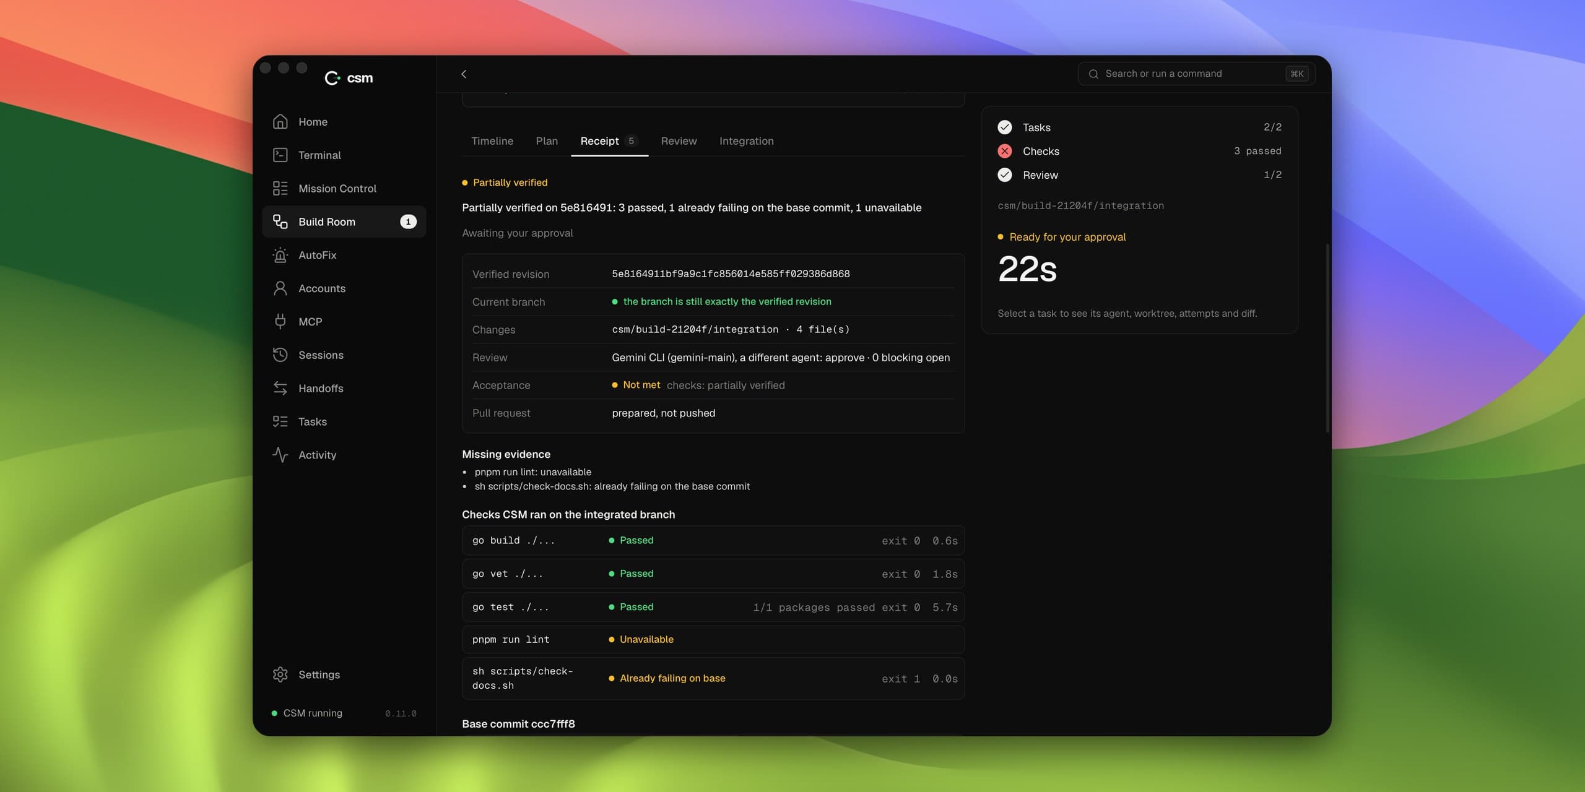The width and height of the screenshot is (1585, 792).
Task: Click the ⌘K shortcut badge
Action: 1297,74
